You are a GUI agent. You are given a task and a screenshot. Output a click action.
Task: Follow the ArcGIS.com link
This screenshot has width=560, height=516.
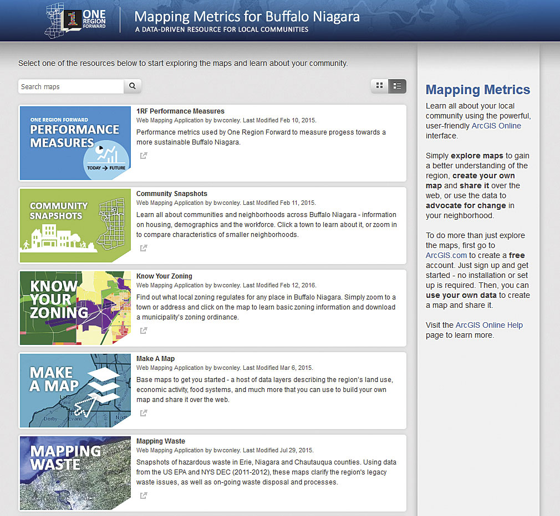coord(446,255)
